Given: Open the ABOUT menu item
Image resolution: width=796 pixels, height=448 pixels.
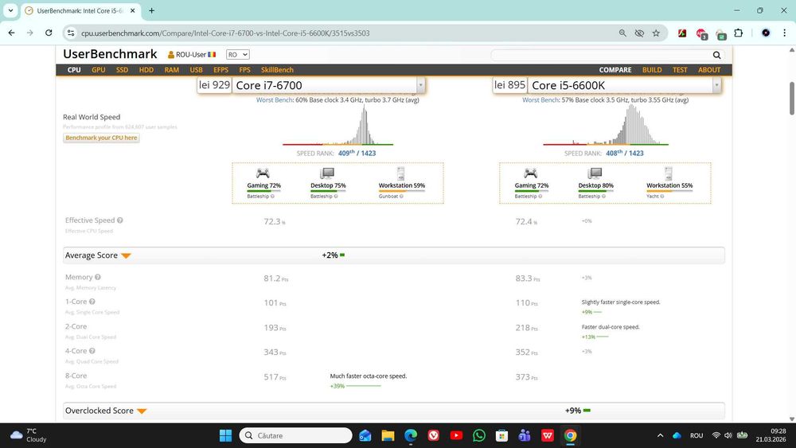Looking at the screenshot, I should tap(709, 70).
